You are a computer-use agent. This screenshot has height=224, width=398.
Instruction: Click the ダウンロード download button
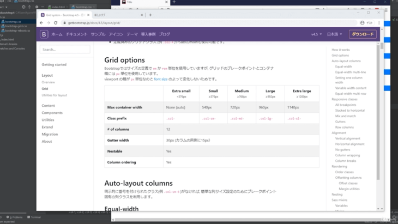click(x=363, y=34)
